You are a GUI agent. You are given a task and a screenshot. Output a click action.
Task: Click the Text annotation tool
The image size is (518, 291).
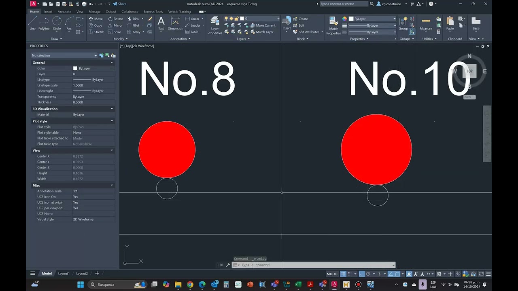point(161,23)
